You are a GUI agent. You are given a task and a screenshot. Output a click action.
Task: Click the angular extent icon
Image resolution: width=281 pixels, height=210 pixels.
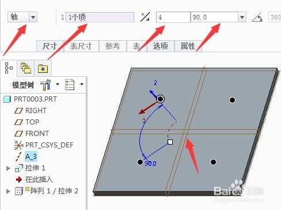click(257, 17)
